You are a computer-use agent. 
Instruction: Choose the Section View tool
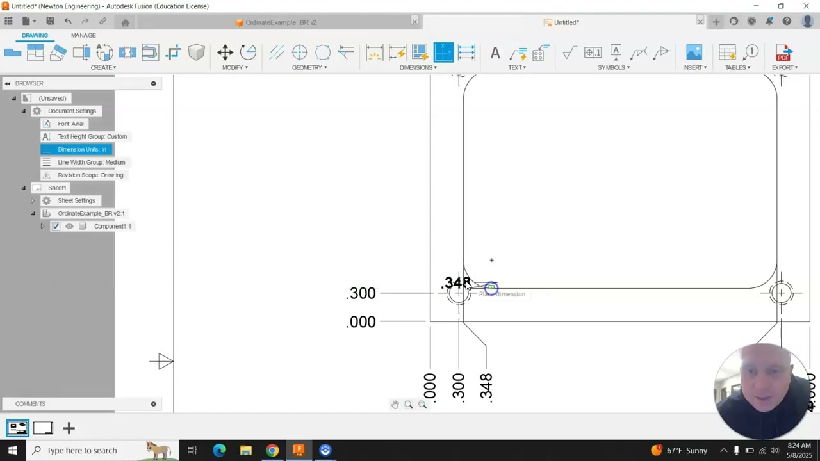tap(58, 53)
